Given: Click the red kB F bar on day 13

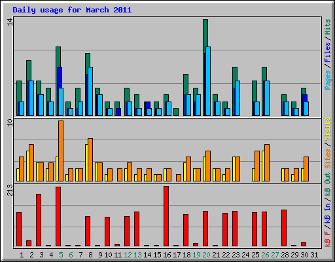Looking at the screenshot, I should tap(137, 229).
